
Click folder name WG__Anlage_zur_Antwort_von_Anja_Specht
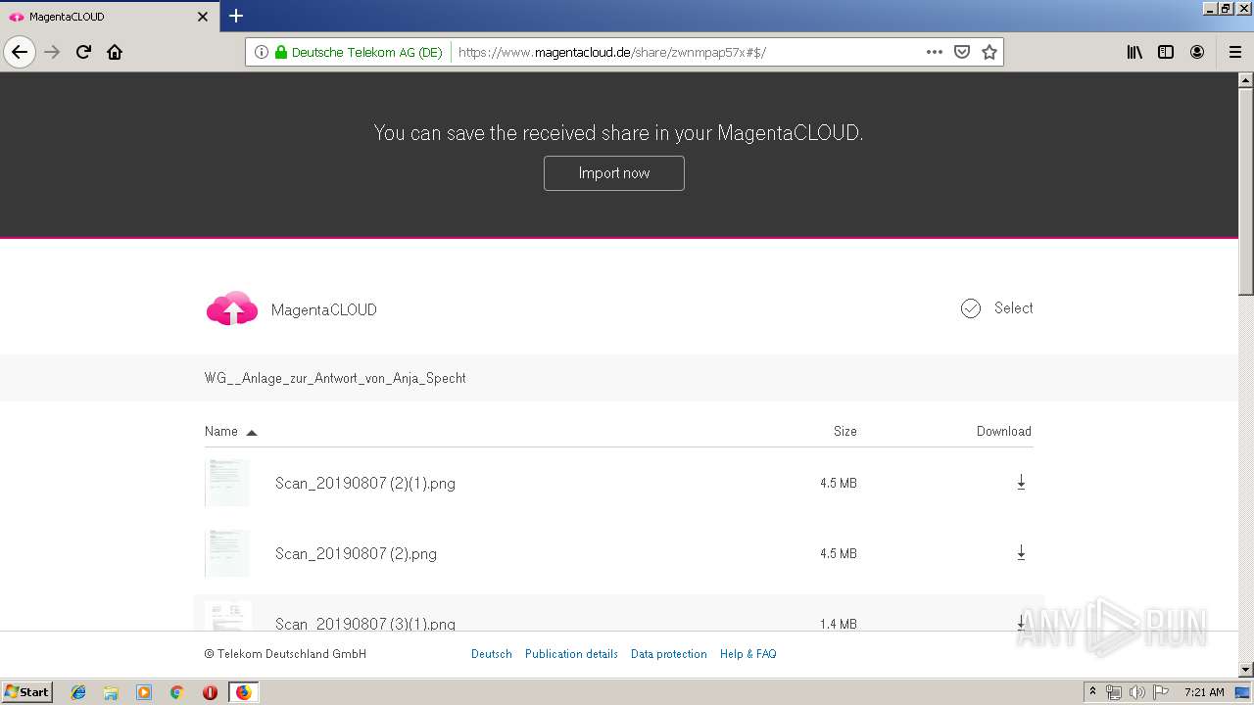click(335, 378)
